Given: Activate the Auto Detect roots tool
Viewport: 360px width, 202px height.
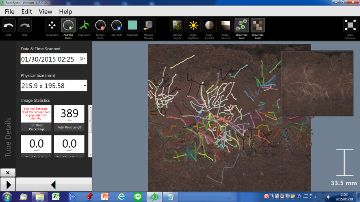Looking at the screenshot, I should coord(84,26).
